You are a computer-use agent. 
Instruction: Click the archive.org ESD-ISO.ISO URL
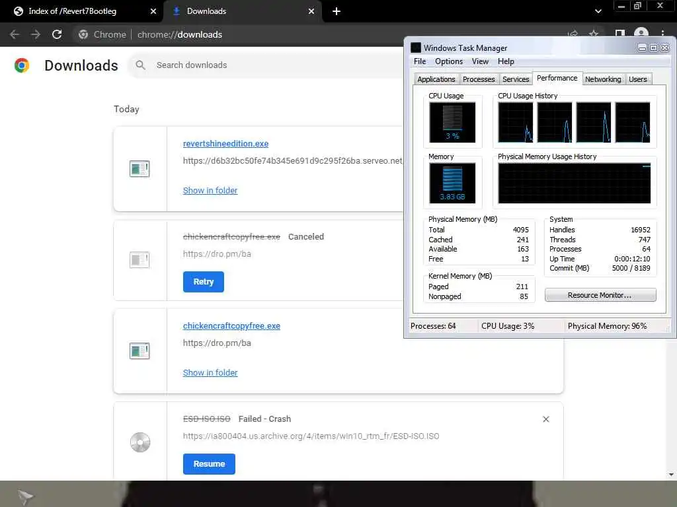[311, 436]
